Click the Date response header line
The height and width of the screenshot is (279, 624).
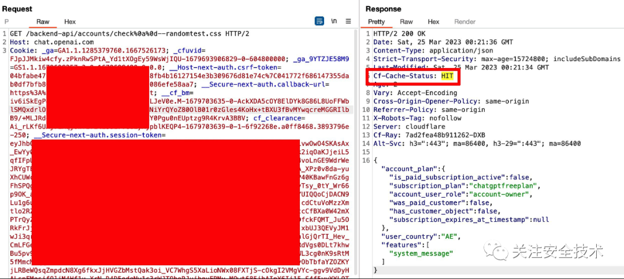pos(443,42)
